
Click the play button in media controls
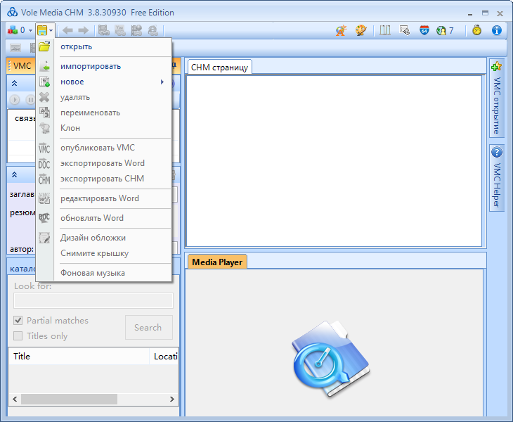tap(14, 99)
